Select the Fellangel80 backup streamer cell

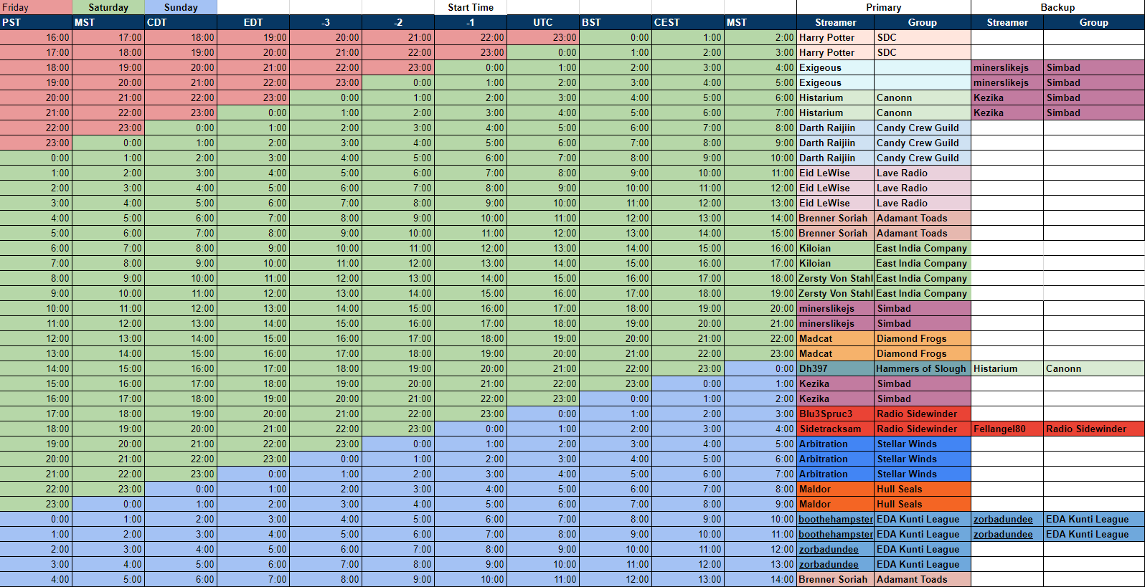click(x=1007, y=429)
